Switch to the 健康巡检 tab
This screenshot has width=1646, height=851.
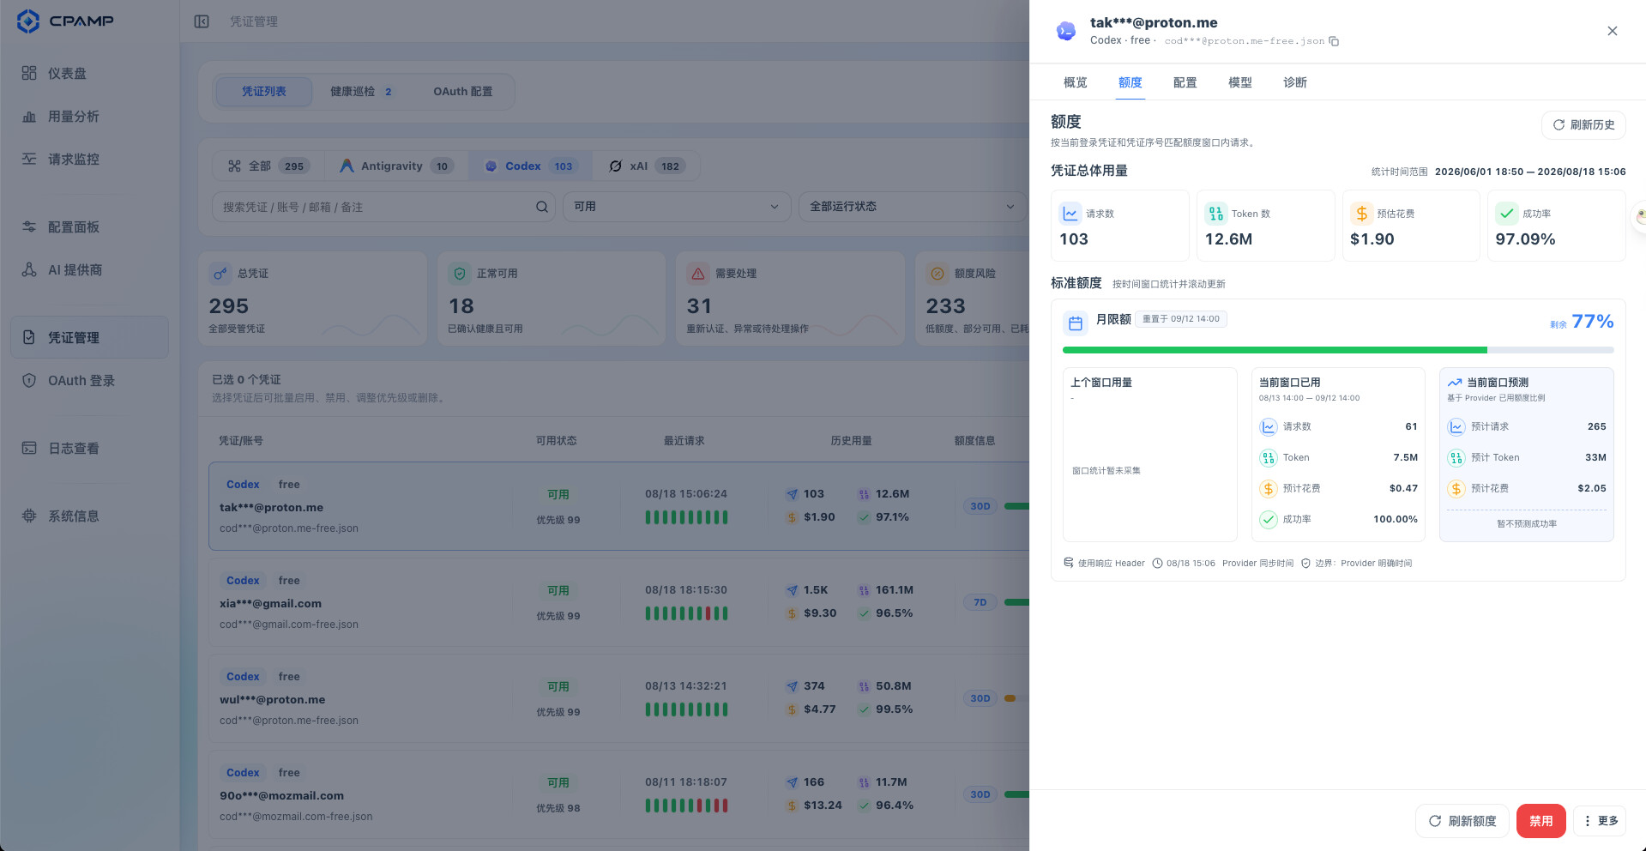(362, 92)
